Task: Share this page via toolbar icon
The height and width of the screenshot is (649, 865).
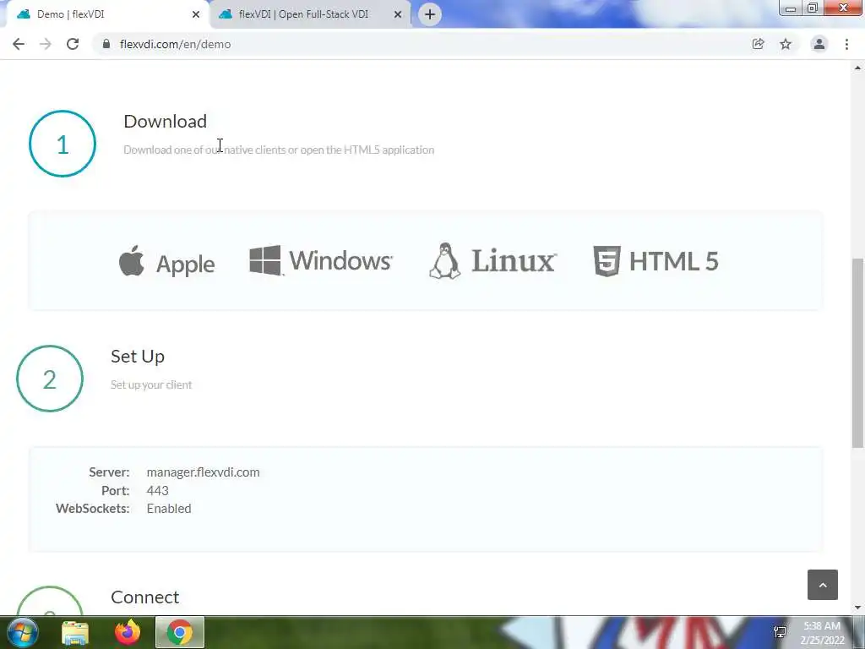Action: click(x=758, y=44)
